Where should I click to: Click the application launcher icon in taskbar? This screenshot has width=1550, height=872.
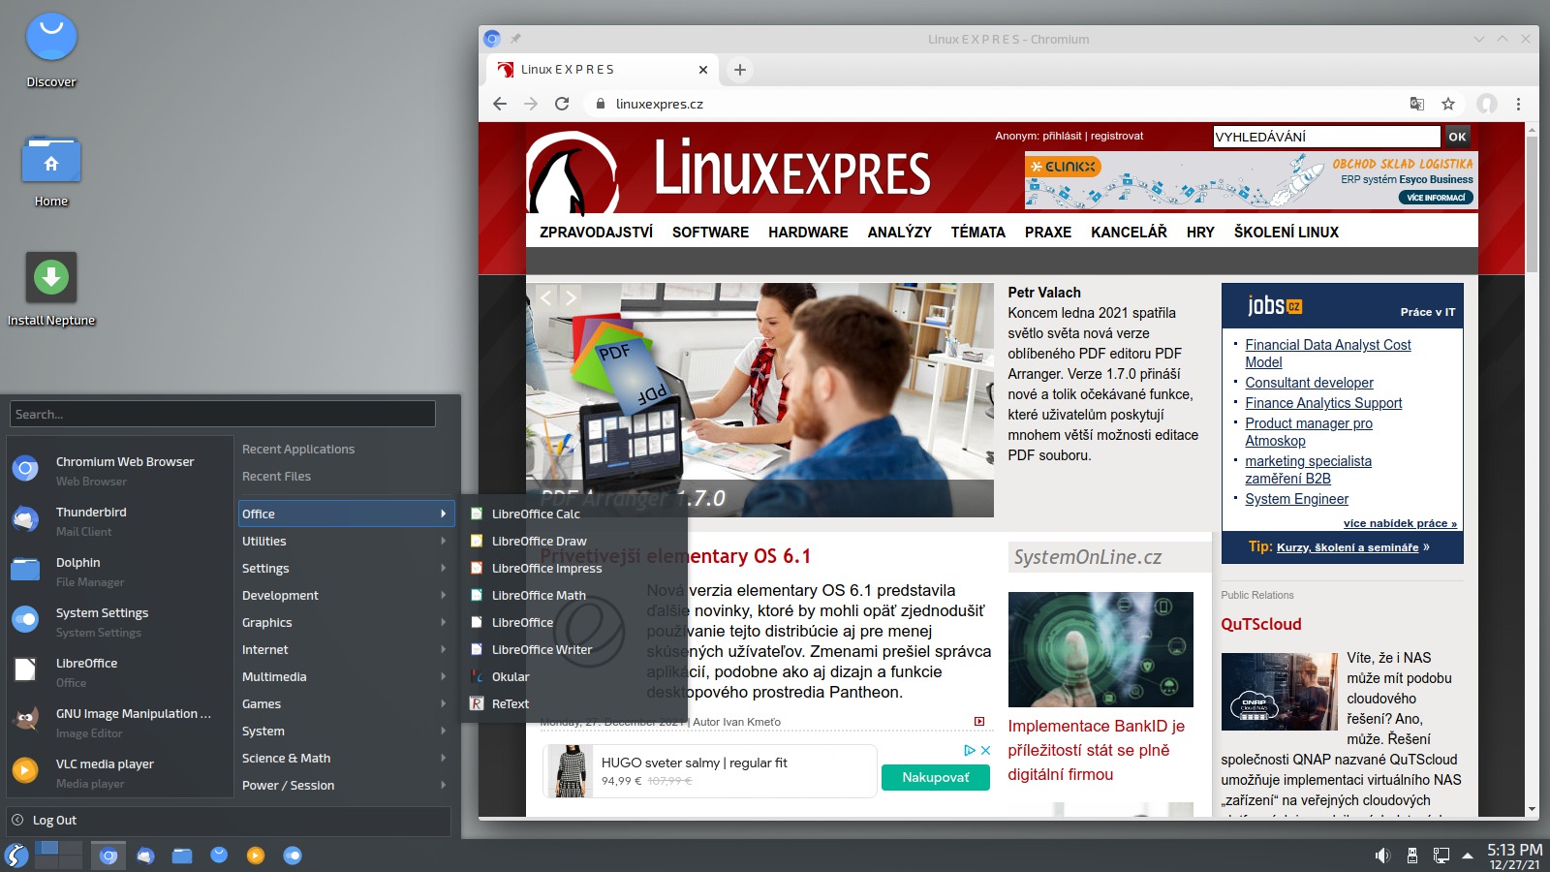point(16,856)
